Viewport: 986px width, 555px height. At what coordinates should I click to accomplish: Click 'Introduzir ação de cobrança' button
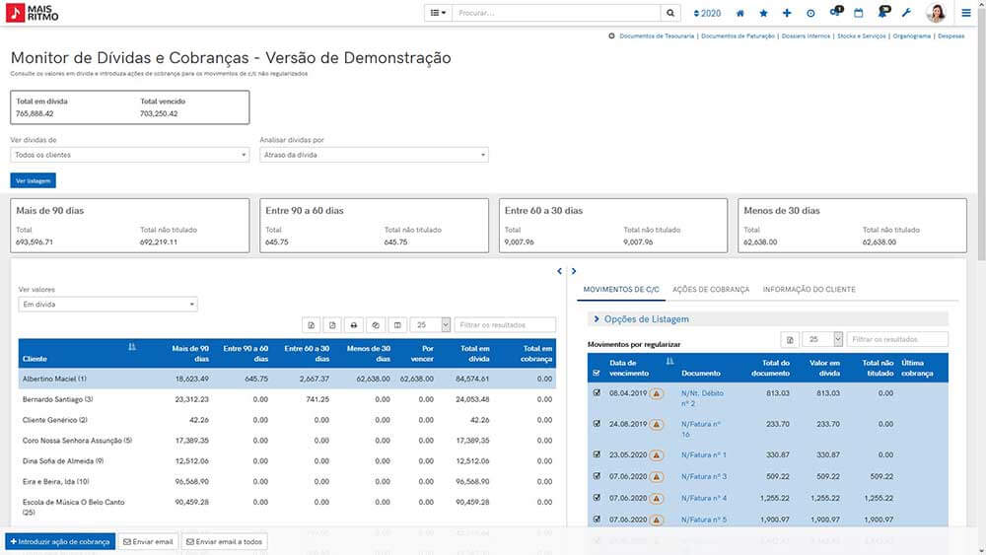[60, 542]
